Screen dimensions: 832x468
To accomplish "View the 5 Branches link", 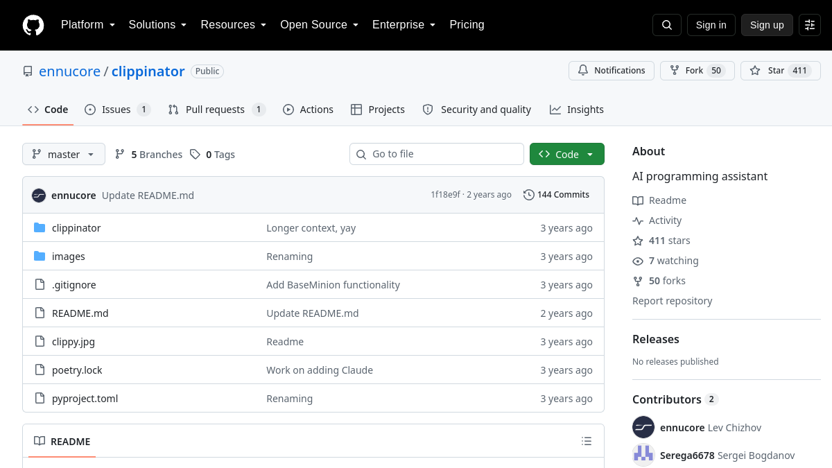I will pos(148,155).
